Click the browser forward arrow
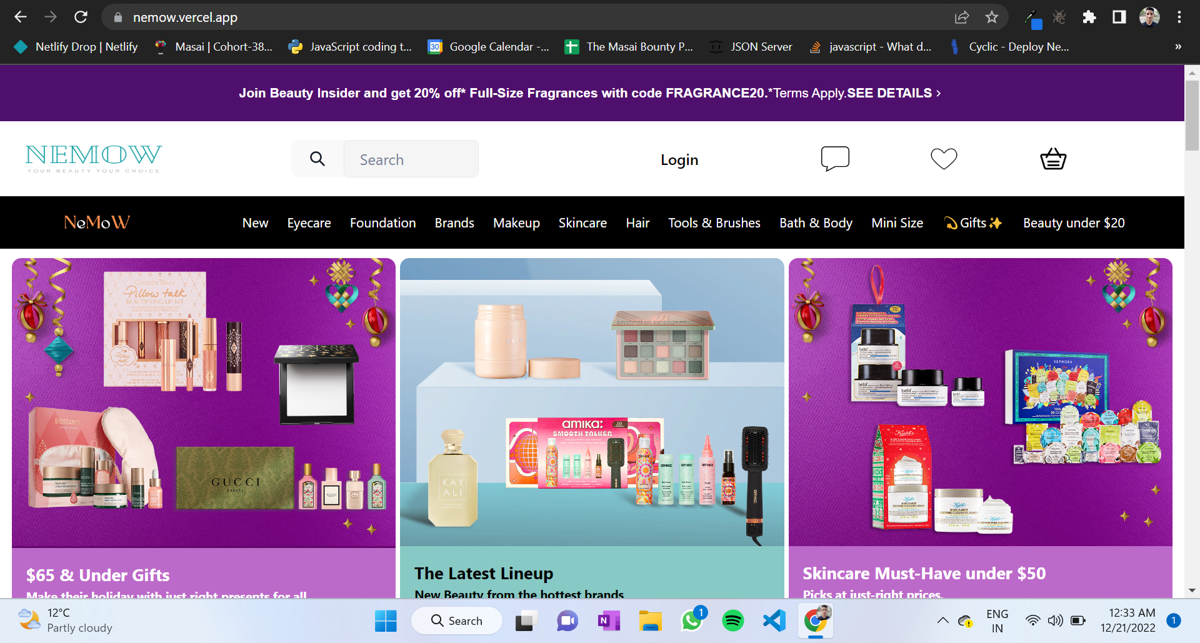1200x643 pixels. click(51, 17)
